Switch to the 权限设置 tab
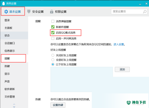149x108 pixels. 58,12
